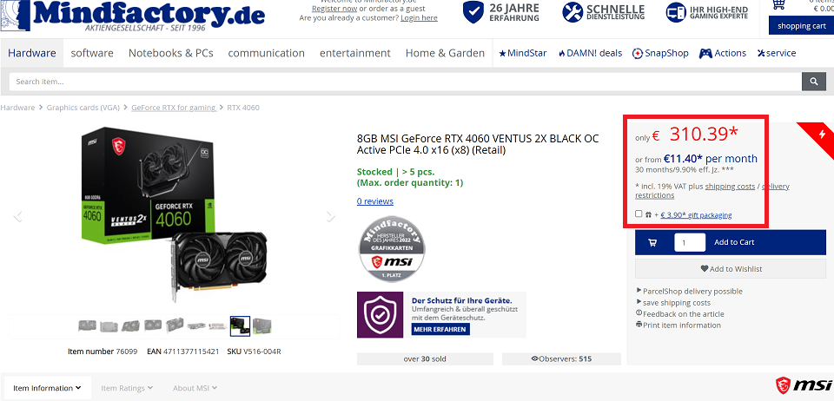Image resolution: width=834 pixels, height=401 pixels.
Task: Click GeForce RTX for gaming breadcrumb
Action: tap(174, 108)
